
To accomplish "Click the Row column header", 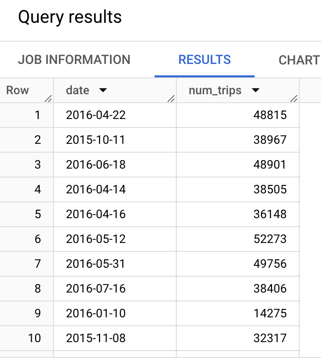I will [x=18, y=90].
